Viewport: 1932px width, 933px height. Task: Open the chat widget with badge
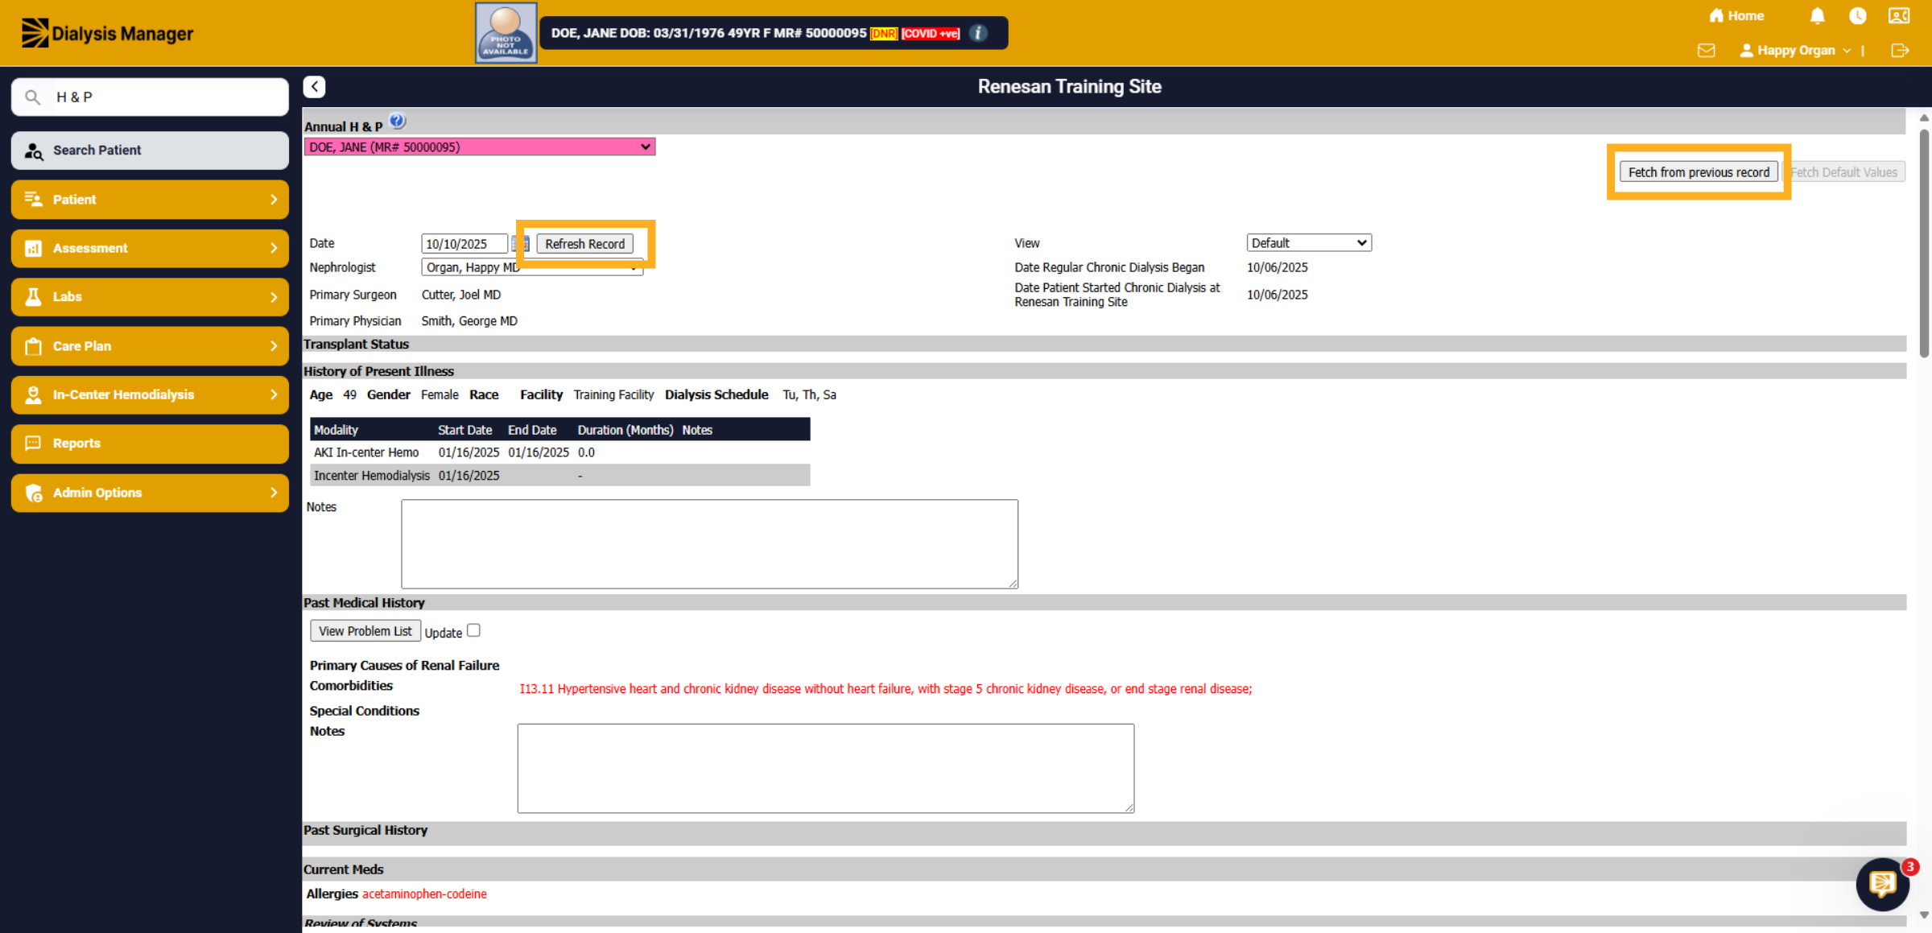[x=1883, y=884]
